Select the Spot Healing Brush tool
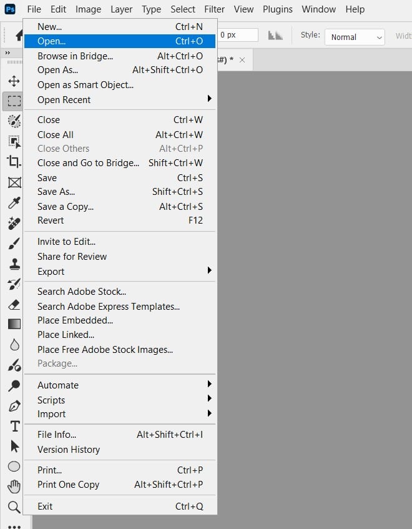The image size is (412, 529). pos(14,223)
